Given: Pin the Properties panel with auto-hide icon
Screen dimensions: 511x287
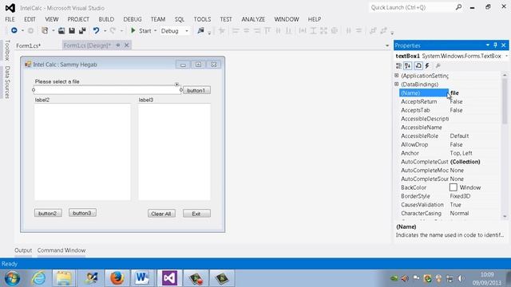Looking at the screenshot, I should tap(495, 45).
